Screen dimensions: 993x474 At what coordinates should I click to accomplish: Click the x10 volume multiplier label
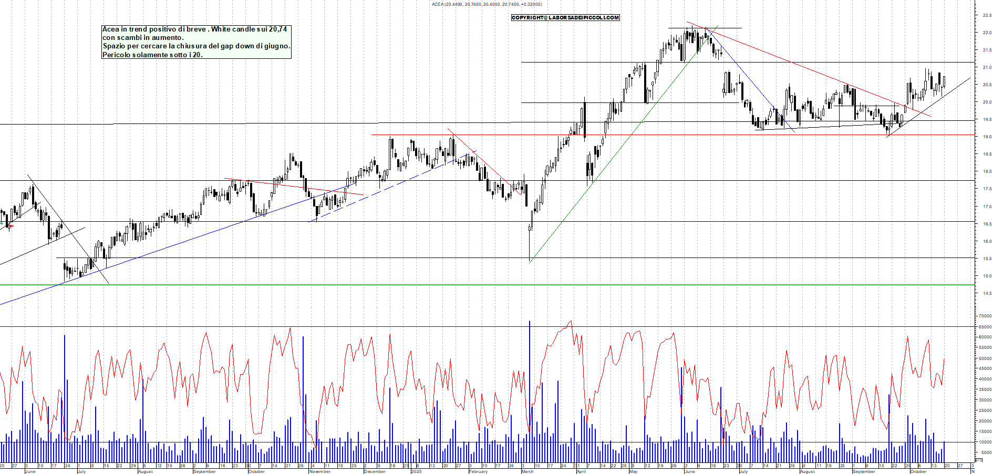[x=978, y=460]
